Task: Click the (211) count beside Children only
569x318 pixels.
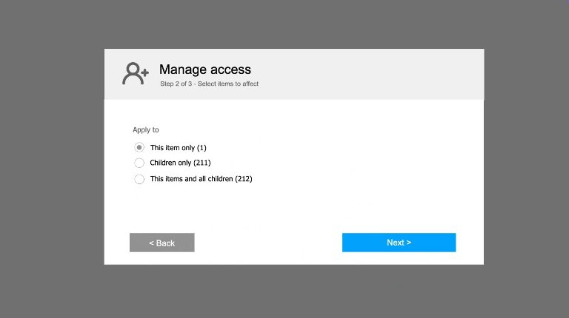Action: pyautogui.click(x=202, y=163)
